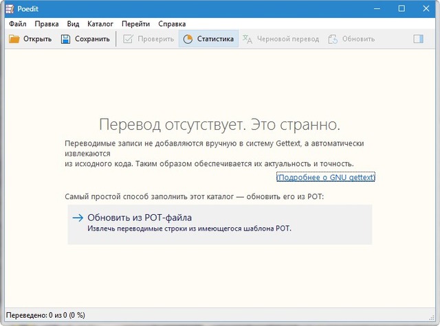Viewport: 440px width, 326px height.
Task: Click the Статистика toolbar button label
Action: [x=215, y=39]
